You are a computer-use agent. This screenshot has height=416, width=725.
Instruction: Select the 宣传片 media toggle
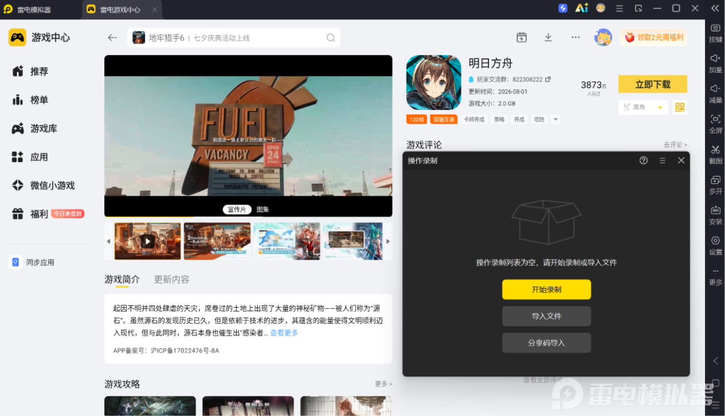click(x=237, y=210)
